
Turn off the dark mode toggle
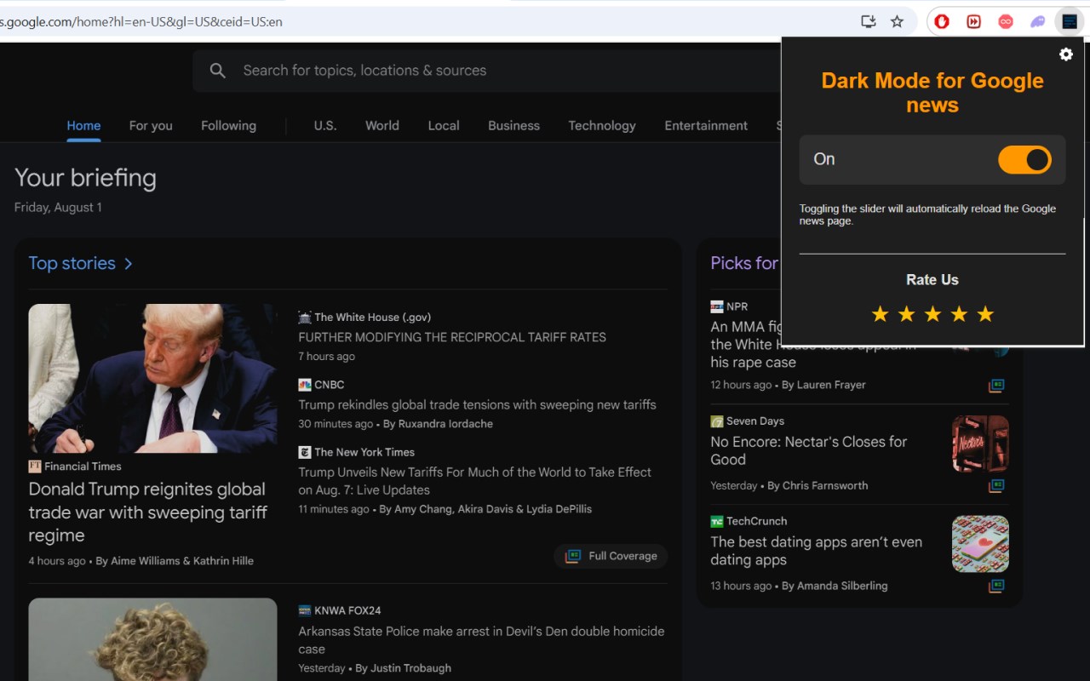pos(1024,160)
